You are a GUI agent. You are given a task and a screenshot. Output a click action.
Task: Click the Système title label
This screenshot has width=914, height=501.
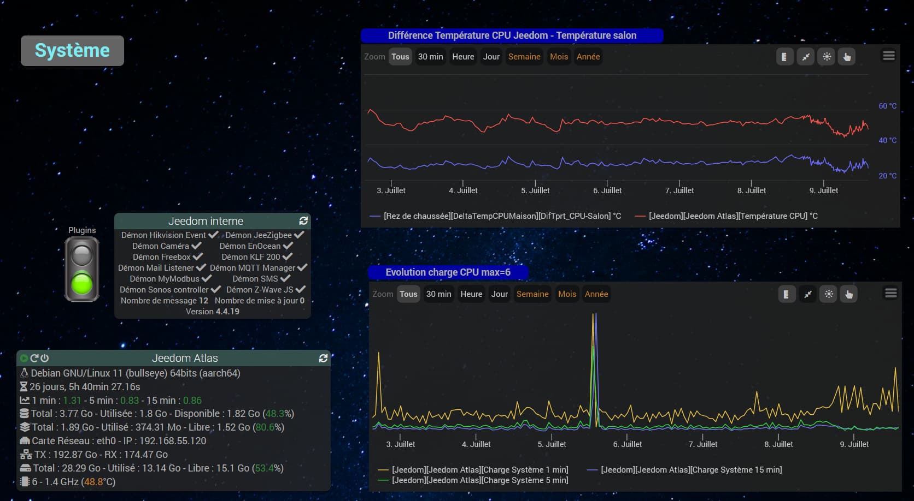click(x=72, y=51)
